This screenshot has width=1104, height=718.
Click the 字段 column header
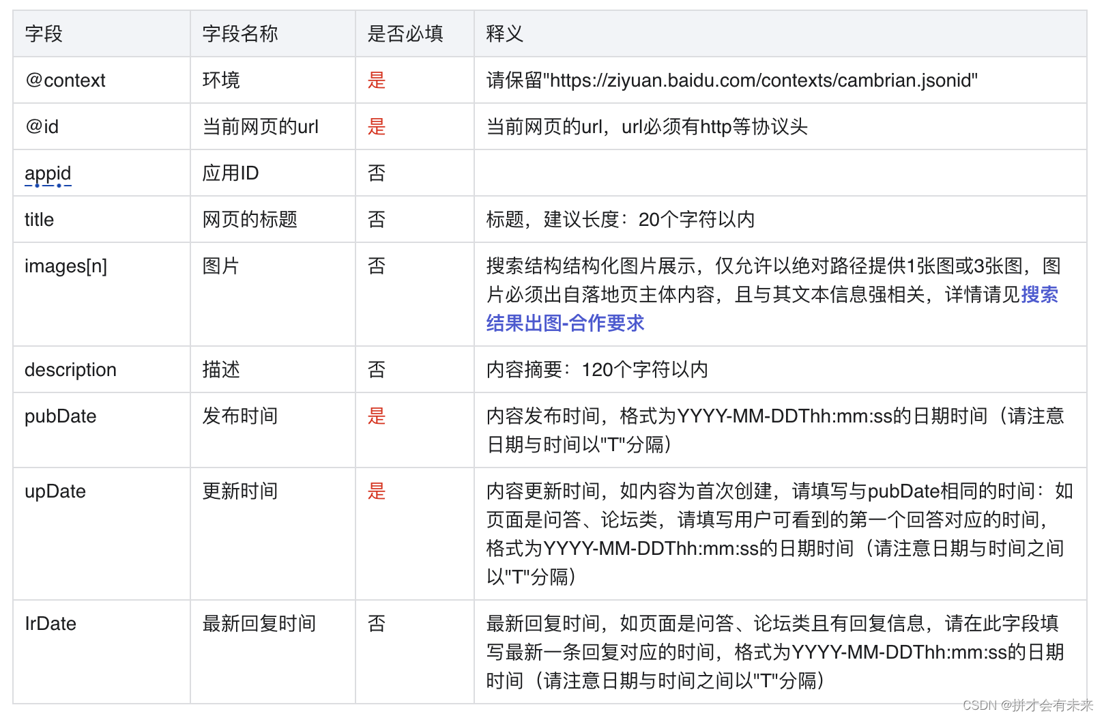pos(42,33)
